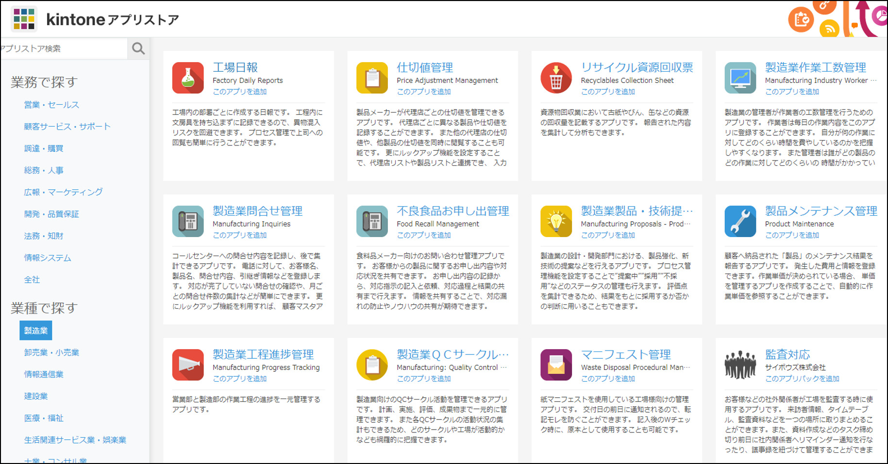Add the Manufacturing Proposals app
Viewport: 888px width, 464px height.
click(608, 235)
